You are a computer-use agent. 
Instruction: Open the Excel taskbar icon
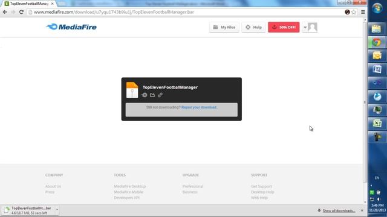click(377, 123)
